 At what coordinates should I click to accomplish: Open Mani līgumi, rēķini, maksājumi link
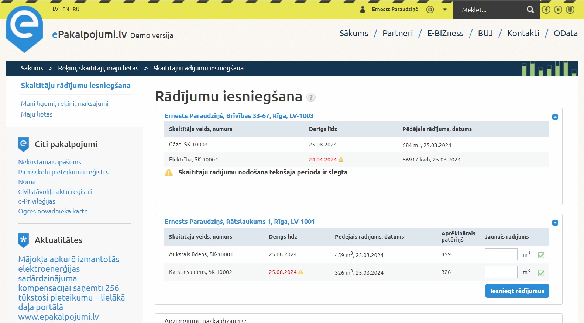(65, 104)
